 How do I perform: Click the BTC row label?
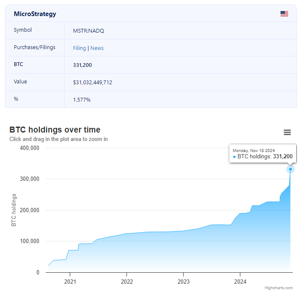(18, 64)
